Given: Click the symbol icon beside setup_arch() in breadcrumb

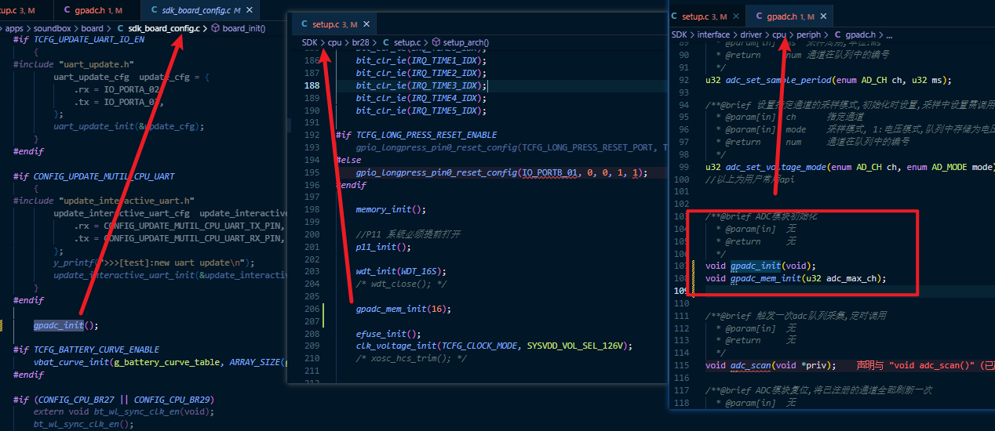Looking at the screenshot, I should click(x=436, y=42).
